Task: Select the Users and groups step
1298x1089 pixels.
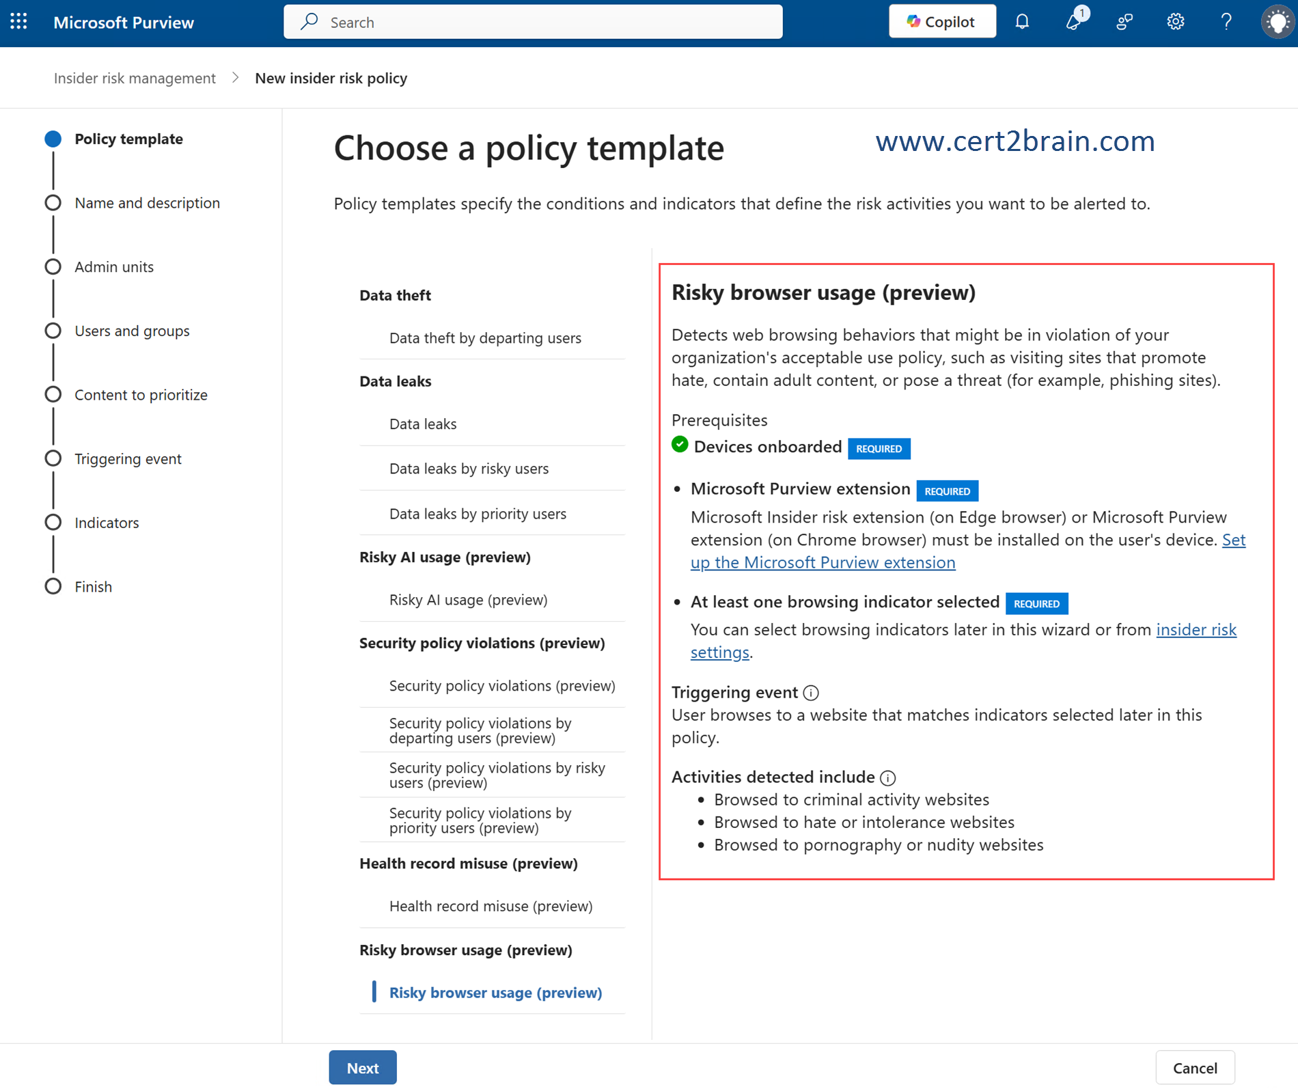Action: click(118, 331)
